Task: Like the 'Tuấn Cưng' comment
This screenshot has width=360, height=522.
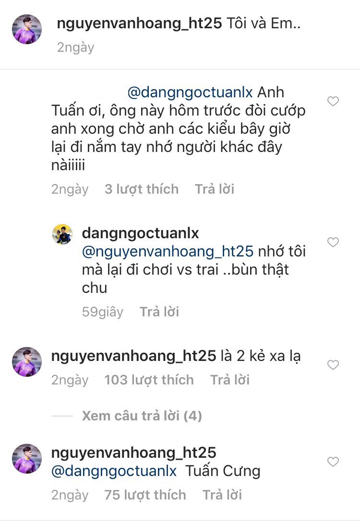Action: click(333, 462)
